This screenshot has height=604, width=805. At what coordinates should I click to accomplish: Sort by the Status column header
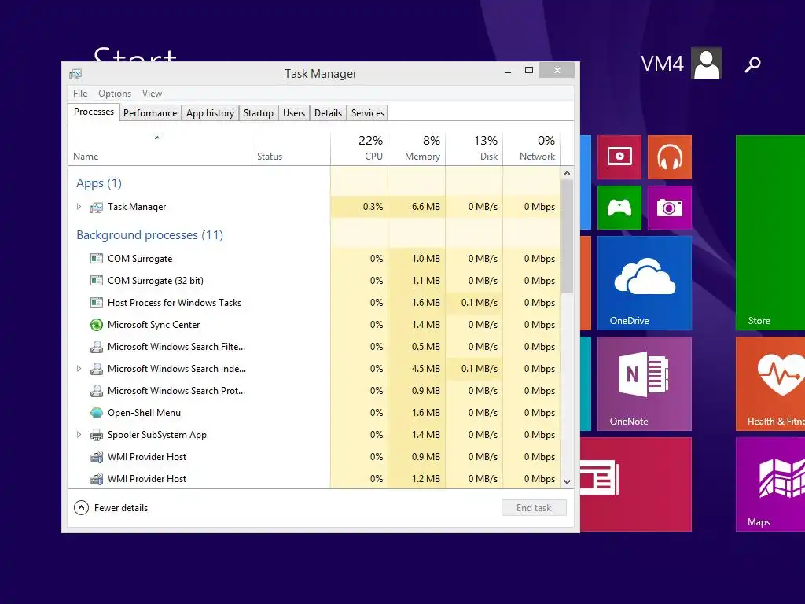tap(291, 149)
